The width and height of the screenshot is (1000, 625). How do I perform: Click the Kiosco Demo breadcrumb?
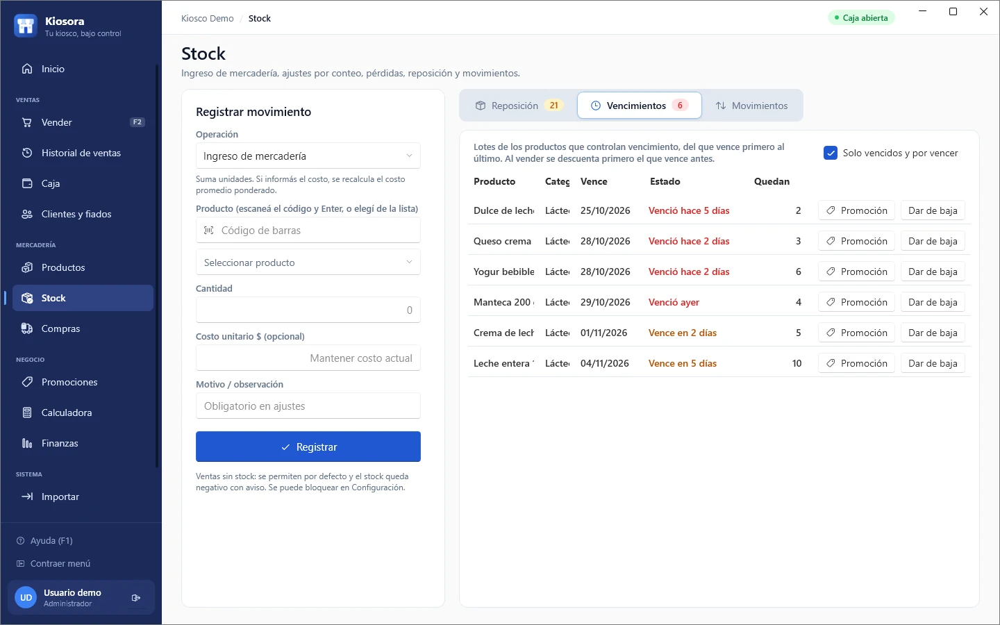[207, 18]
